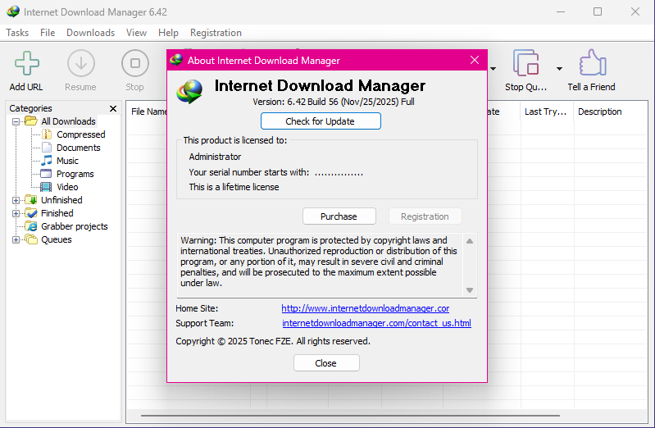Screen dimensions: 655x428
Task: Click the Last Try column header
Action: [x=545, y=112]
